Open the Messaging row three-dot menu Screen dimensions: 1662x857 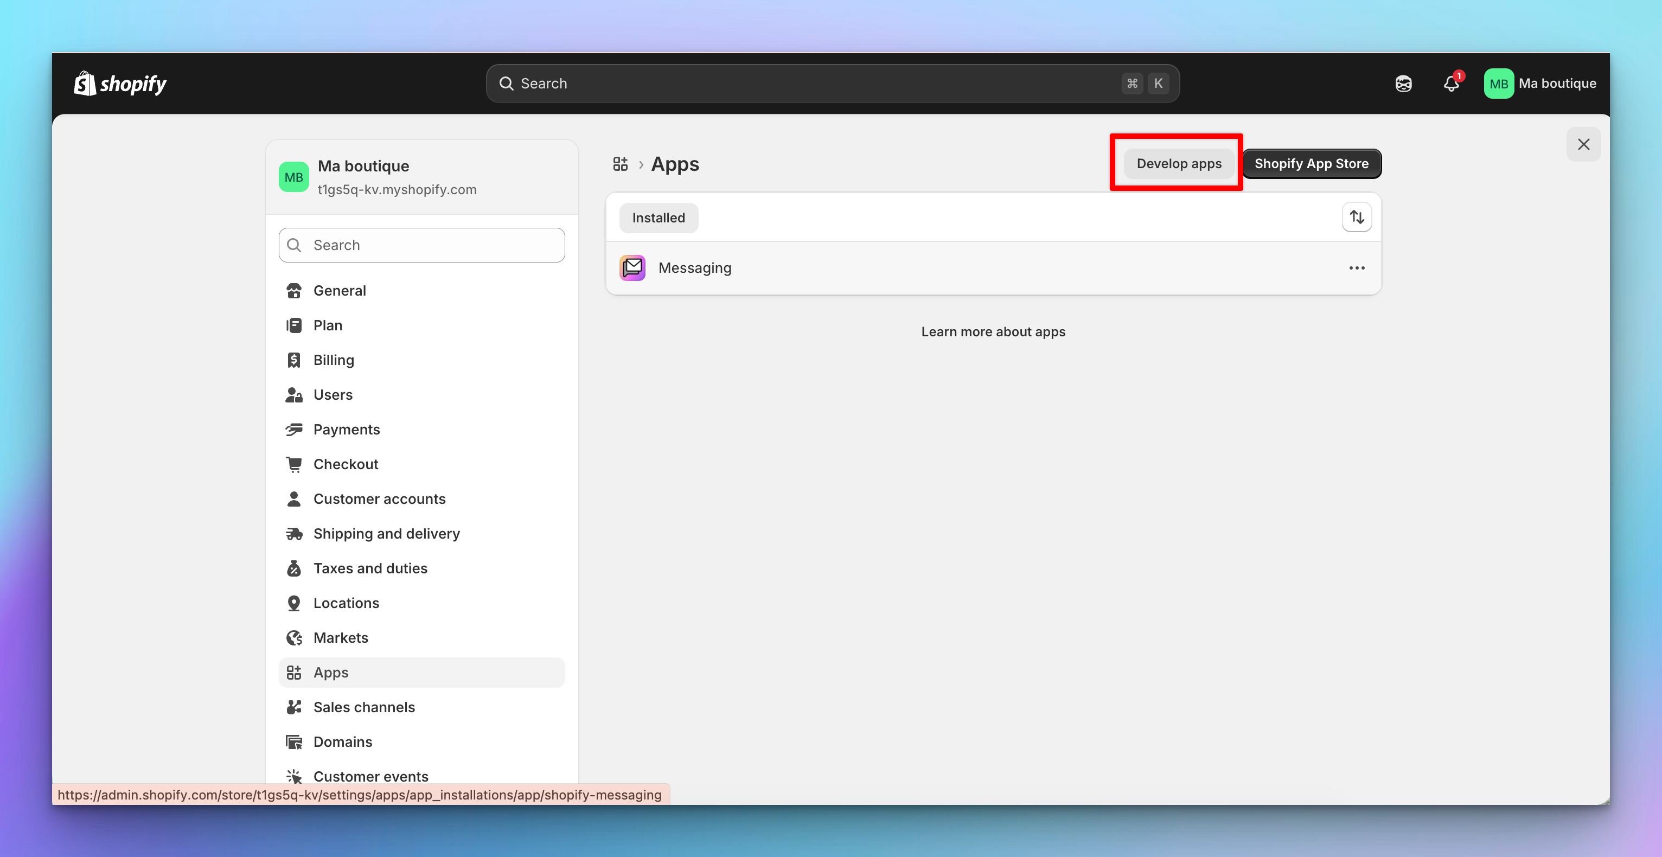point(1357,268)
